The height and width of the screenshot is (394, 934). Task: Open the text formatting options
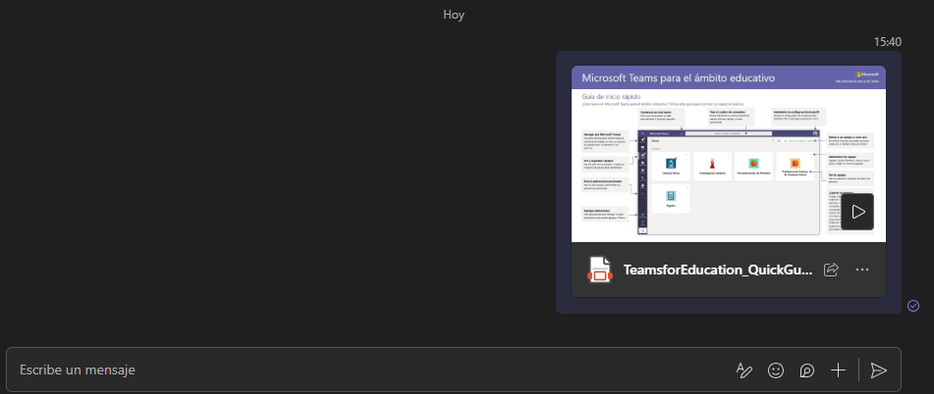point(743,369)
